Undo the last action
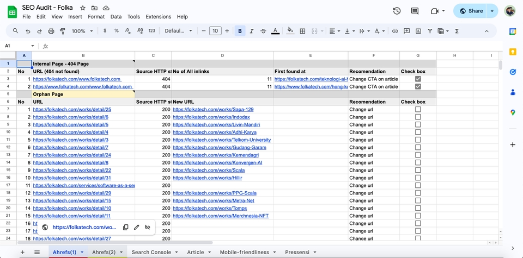 28,31
